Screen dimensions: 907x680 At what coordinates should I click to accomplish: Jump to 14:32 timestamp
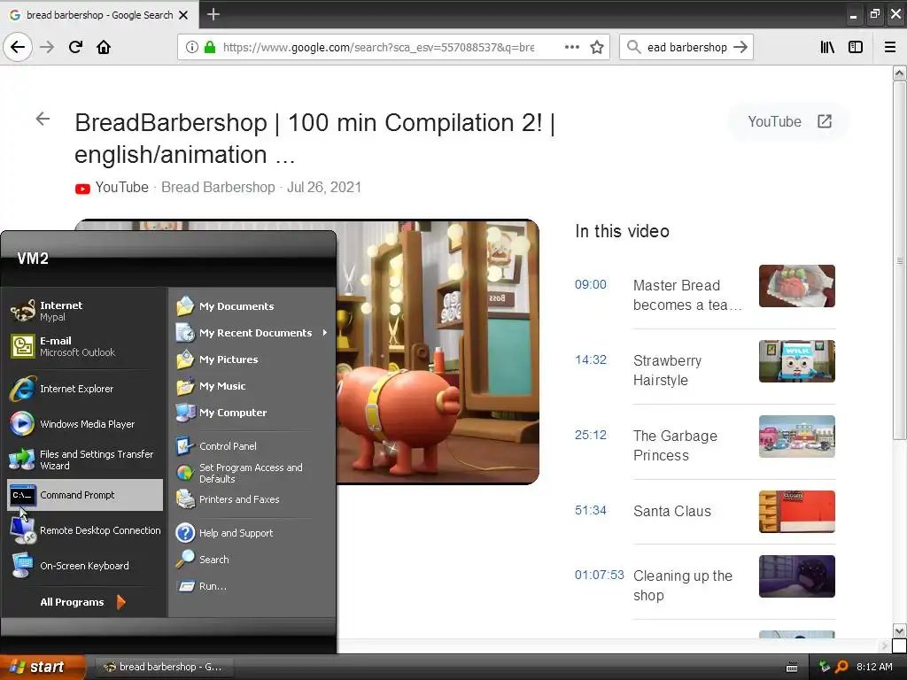[591, 359]
